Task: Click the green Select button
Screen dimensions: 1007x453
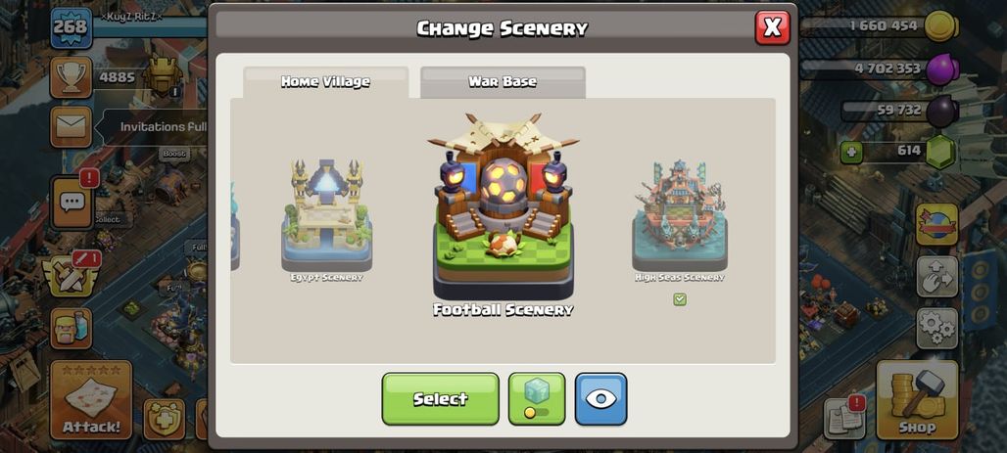Action: point(441,399)
